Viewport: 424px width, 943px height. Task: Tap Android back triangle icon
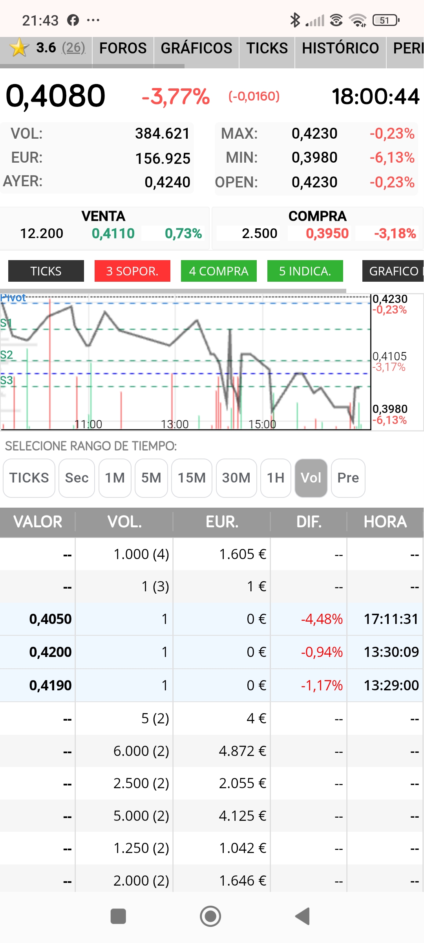click(x=303, y=916)
